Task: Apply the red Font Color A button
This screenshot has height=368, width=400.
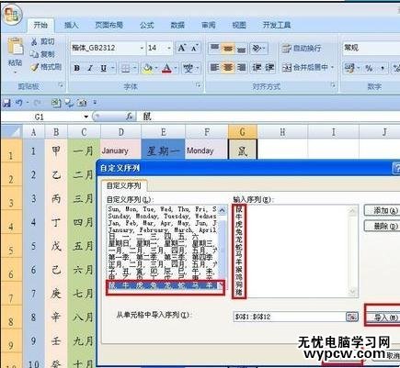Action: (166, 68)
